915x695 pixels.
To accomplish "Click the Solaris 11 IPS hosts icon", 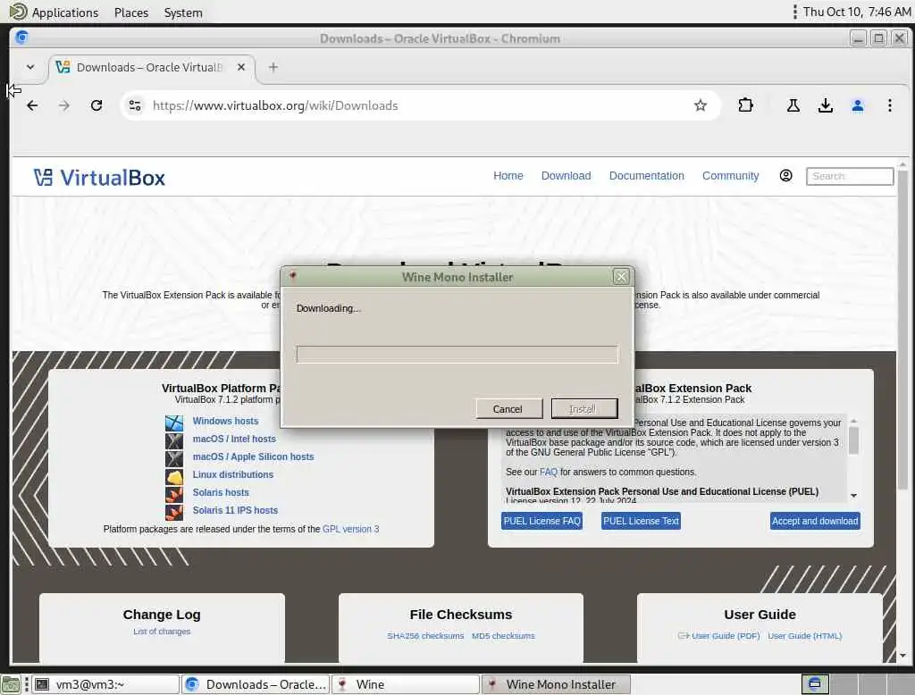I will pos(174,512).
